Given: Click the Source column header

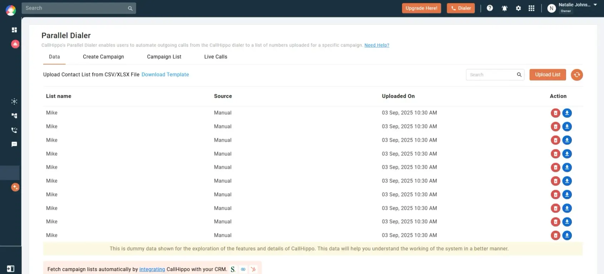Looking at the screenshot, I should [223, 96].
